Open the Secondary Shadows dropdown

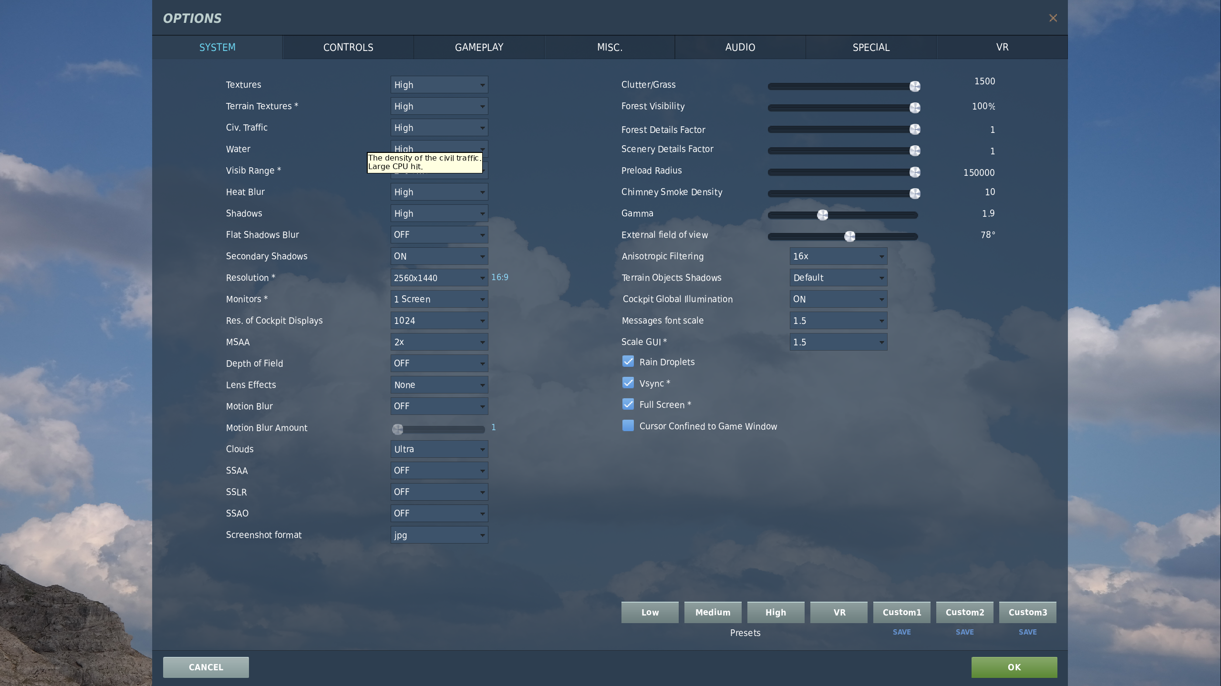tap(439, 256)
